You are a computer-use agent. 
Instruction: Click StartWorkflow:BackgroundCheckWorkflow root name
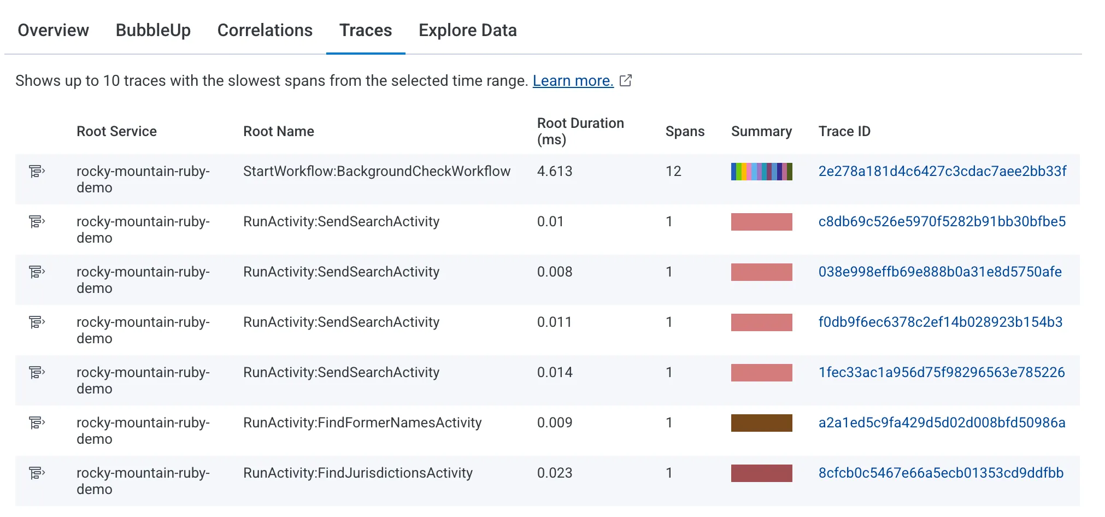click(377, 171)
